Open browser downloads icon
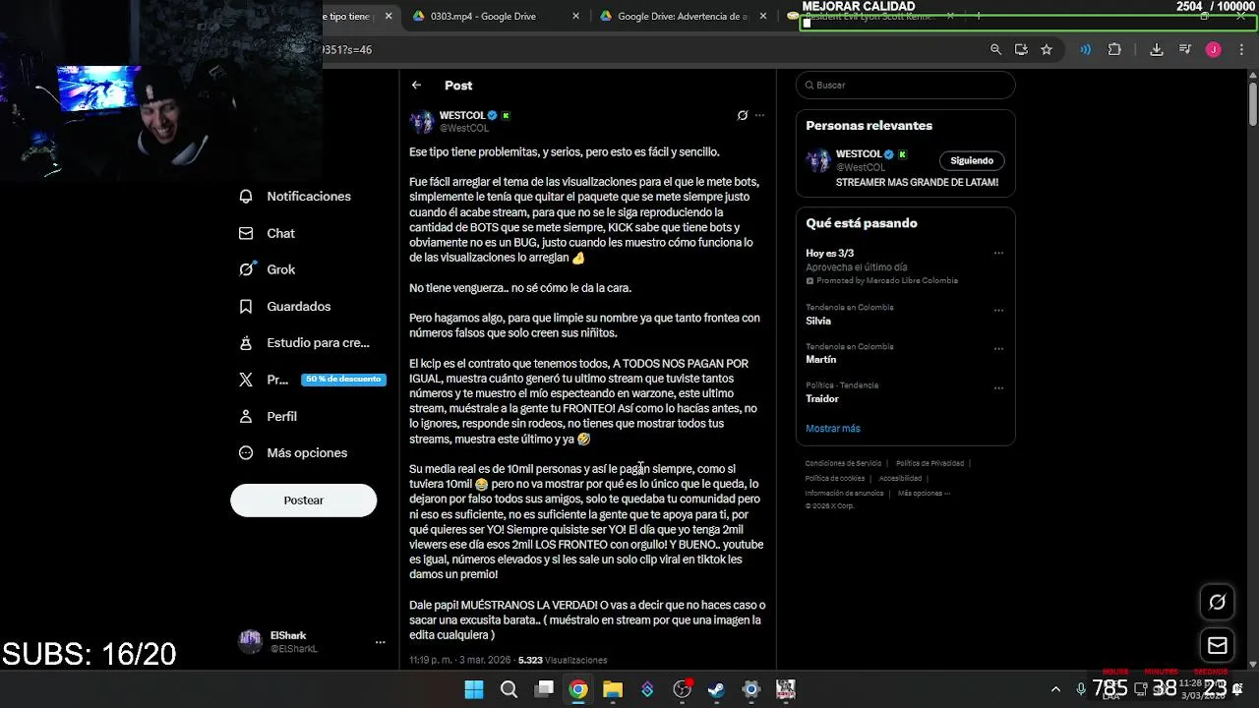The height and width of the screenshot is (708, 1259). click(1157, 49)
